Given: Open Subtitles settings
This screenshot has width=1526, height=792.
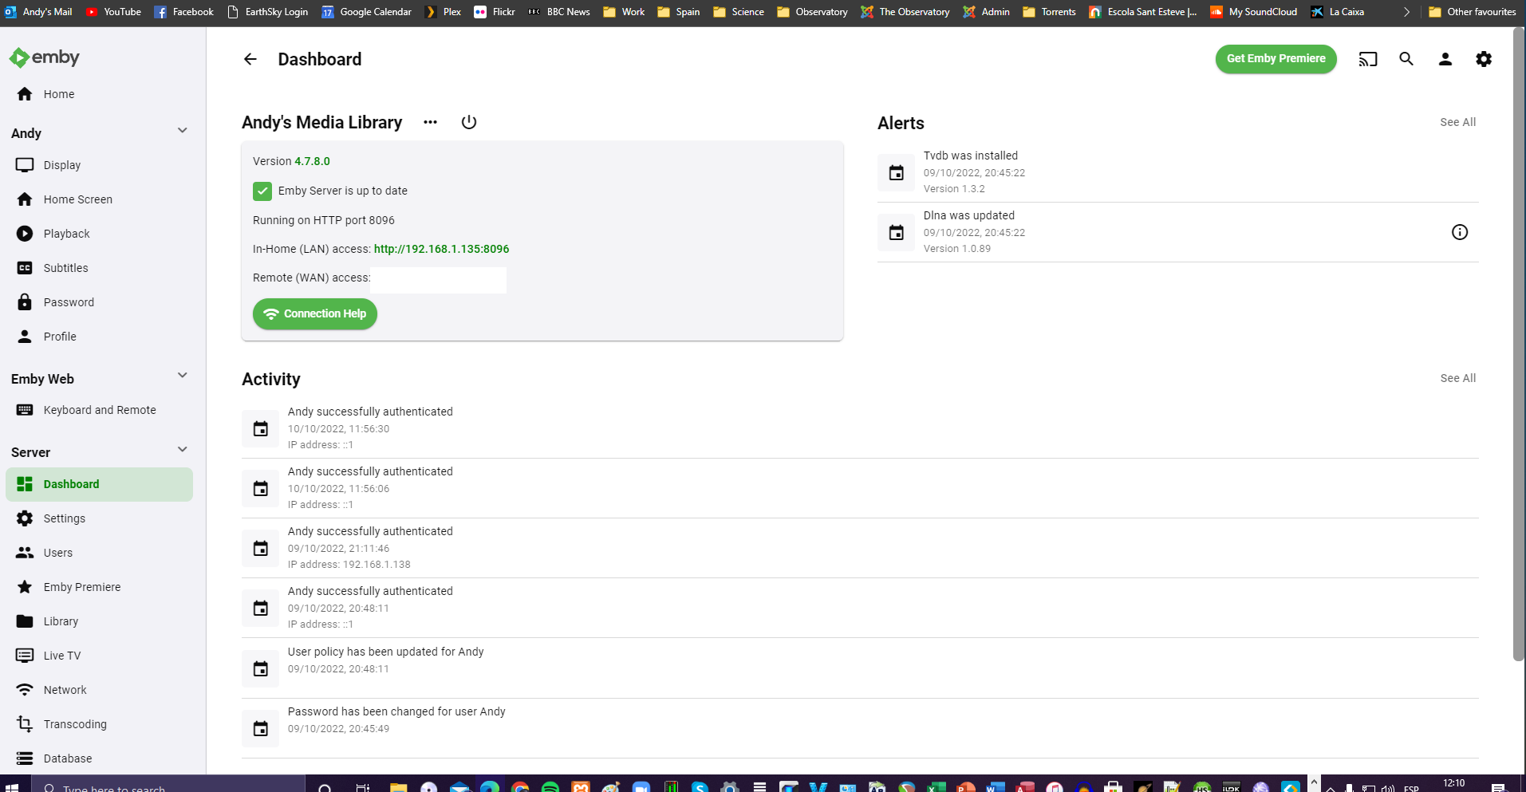Looking at the screenshot, I should click(99, 268).
